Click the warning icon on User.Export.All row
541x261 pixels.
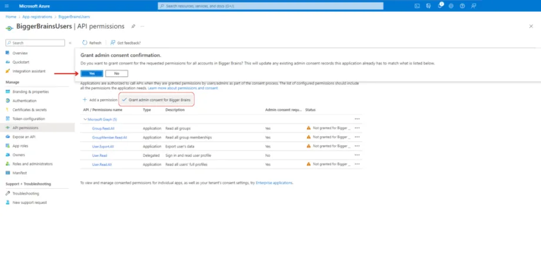(309, 146)
